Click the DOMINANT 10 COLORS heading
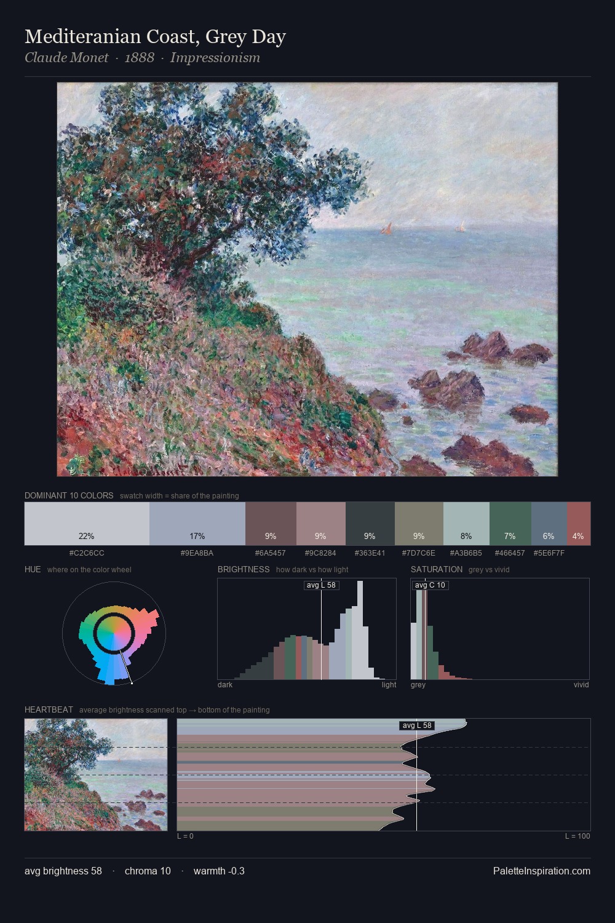This screenshot has width=615, height=923. (x=69, y=495)
